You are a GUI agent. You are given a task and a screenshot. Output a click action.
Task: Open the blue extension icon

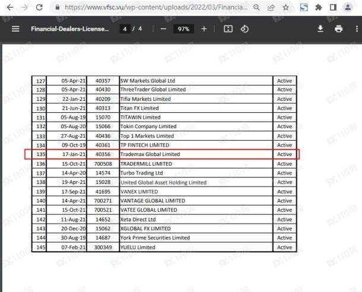pyautogui.click(x=304, y=8)
